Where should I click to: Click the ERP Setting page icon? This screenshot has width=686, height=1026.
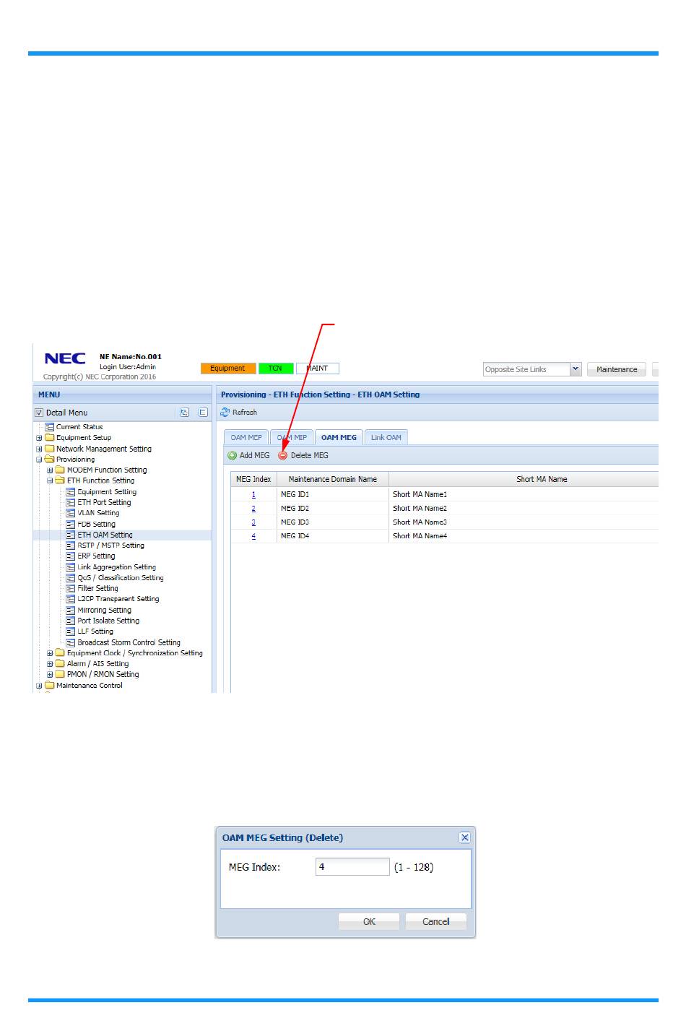(71, 556)
